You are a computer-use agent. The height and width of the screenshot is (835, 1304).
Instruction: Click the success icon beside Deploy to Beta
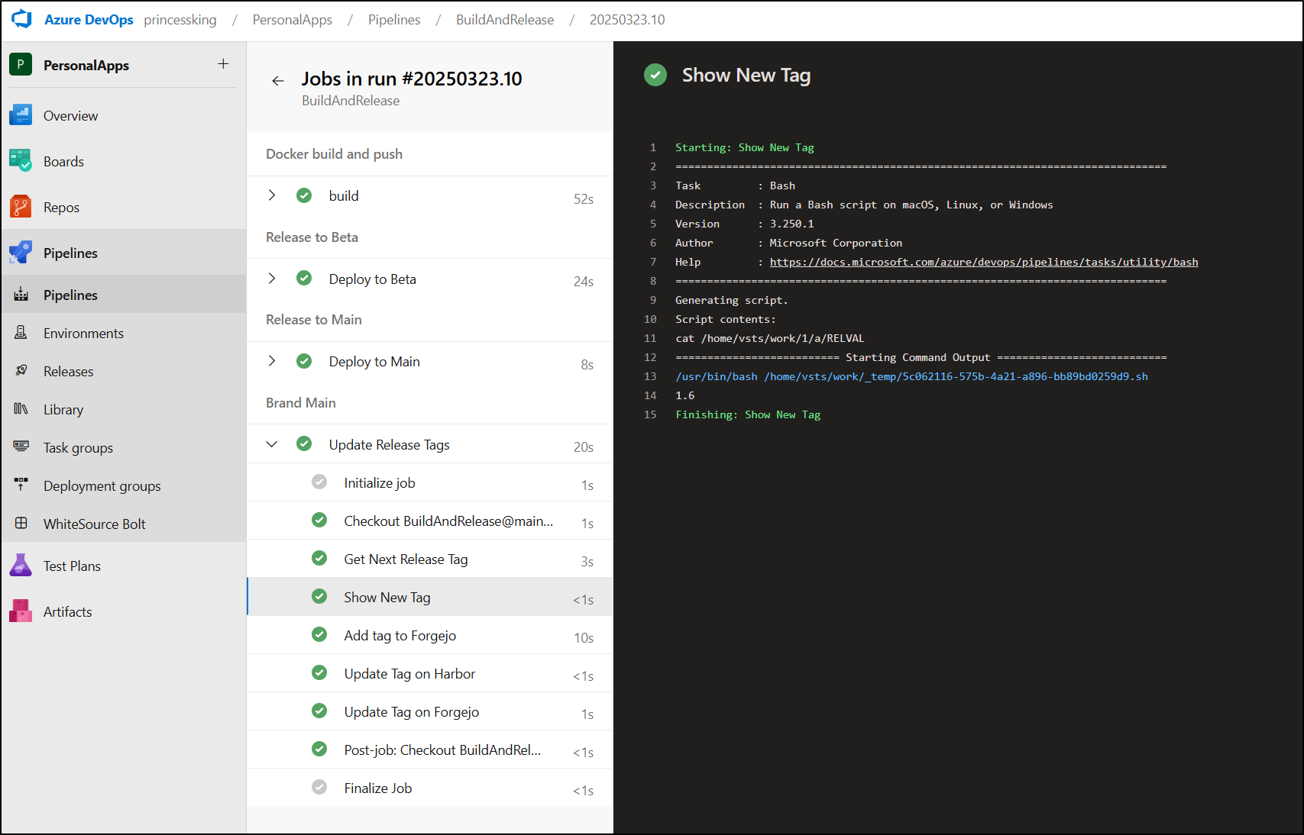click(304, 279)
